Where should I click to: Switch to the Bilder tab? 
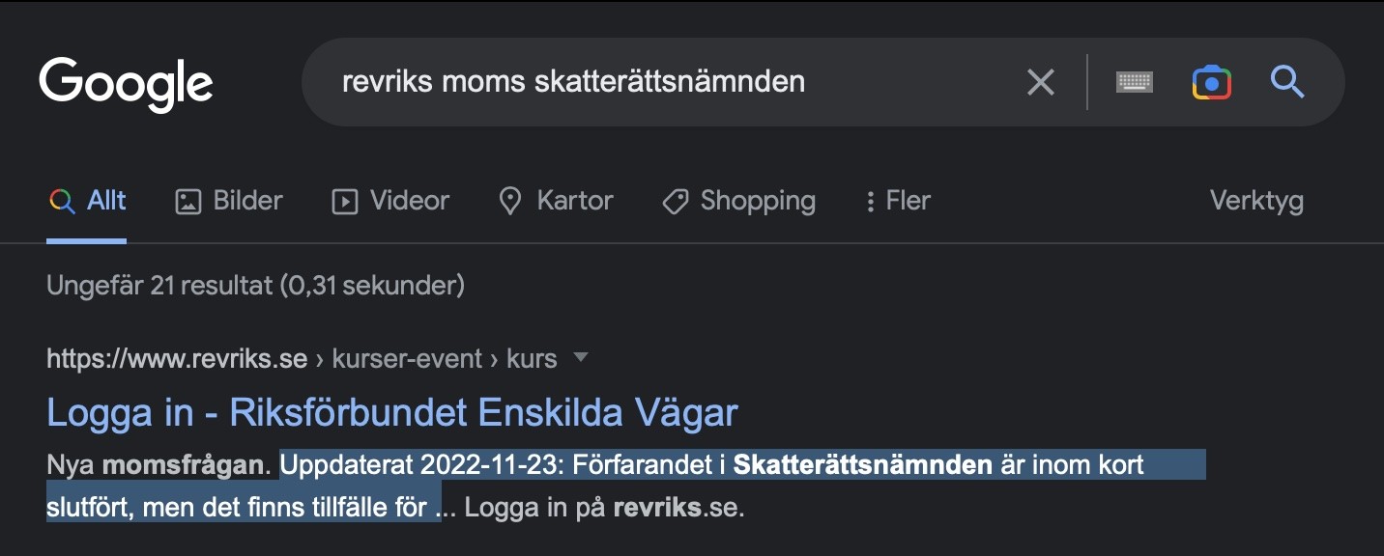247,201
